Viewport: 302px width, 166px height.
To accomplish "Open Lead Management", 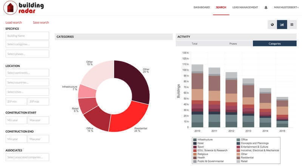I will 245,7.
